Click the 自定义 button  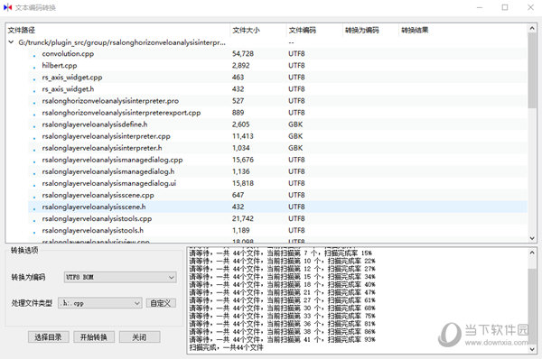161,303
